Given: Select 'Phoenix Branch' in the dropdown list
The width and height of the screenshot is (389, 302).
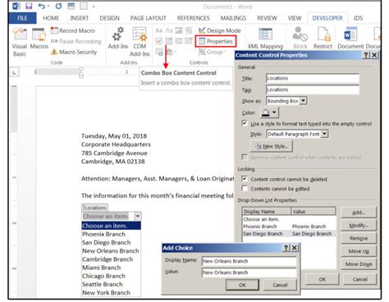Looking at the screenshot, I should pyautogui.click(x=111, y=234).
